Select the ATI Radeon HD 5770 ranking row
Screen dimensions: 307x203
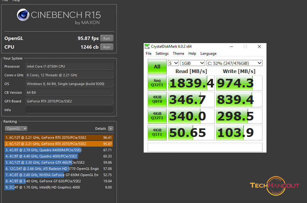click(x=59, y=169)
